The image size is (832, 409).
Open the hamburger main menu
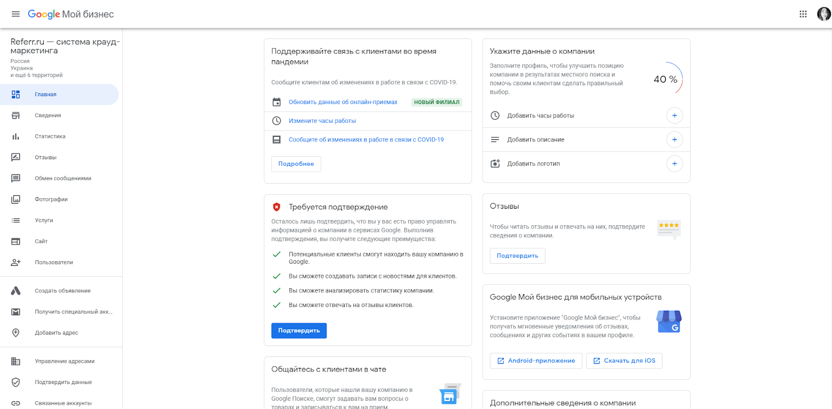(16, 14)
